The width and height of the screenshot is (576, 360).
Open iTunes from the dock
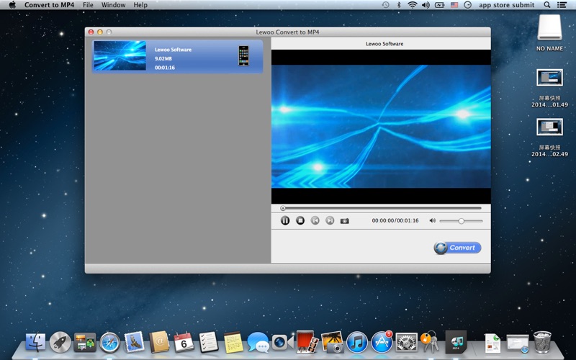[x=356, y=343]
